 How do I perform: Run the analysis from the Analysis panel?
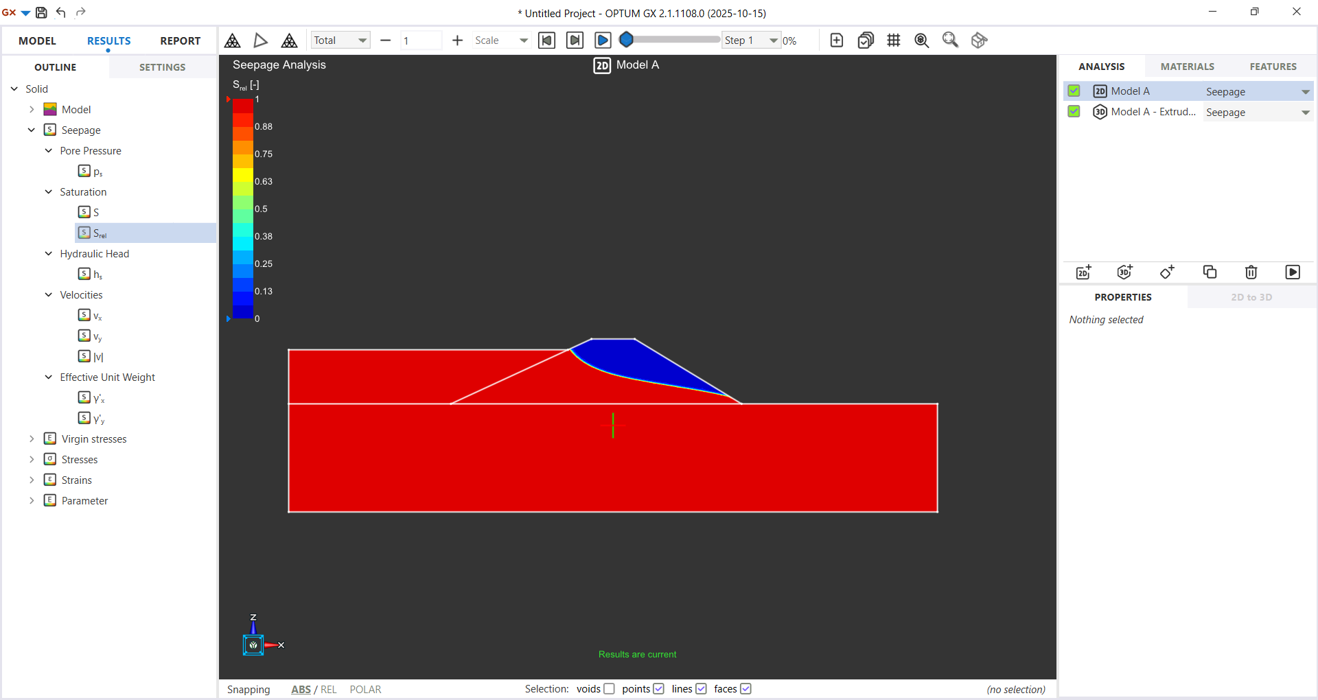coord(1293,272)
